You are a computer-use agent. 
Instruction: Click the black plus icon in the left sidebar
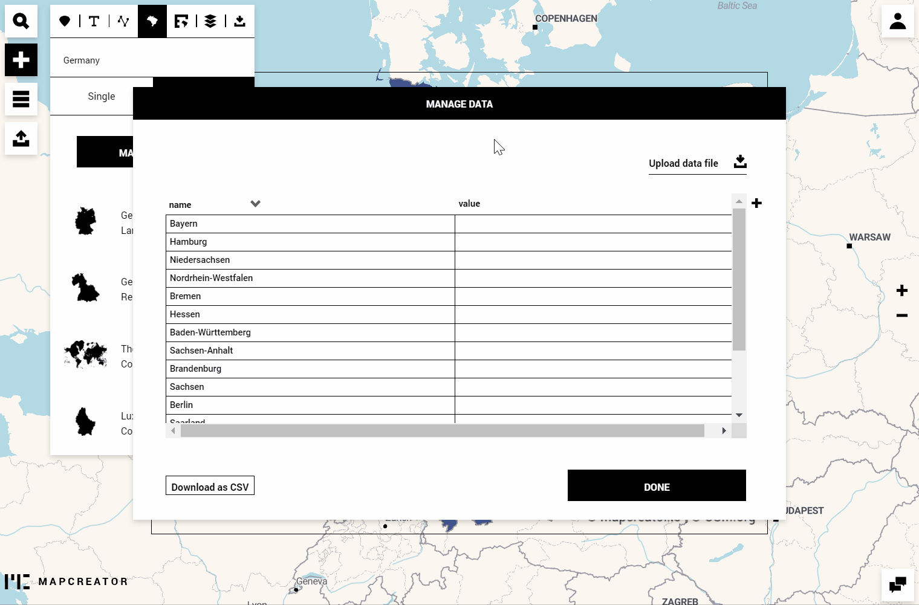click(x=21, y=60)
